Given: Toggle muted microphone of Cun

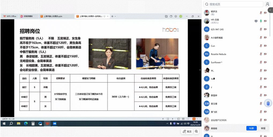Looking at the screenshot, I should 261,46.
